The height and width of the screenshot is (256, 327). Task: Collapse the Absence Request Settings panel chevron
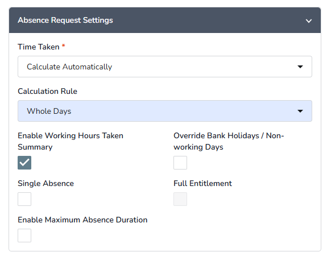pos(309,21)
